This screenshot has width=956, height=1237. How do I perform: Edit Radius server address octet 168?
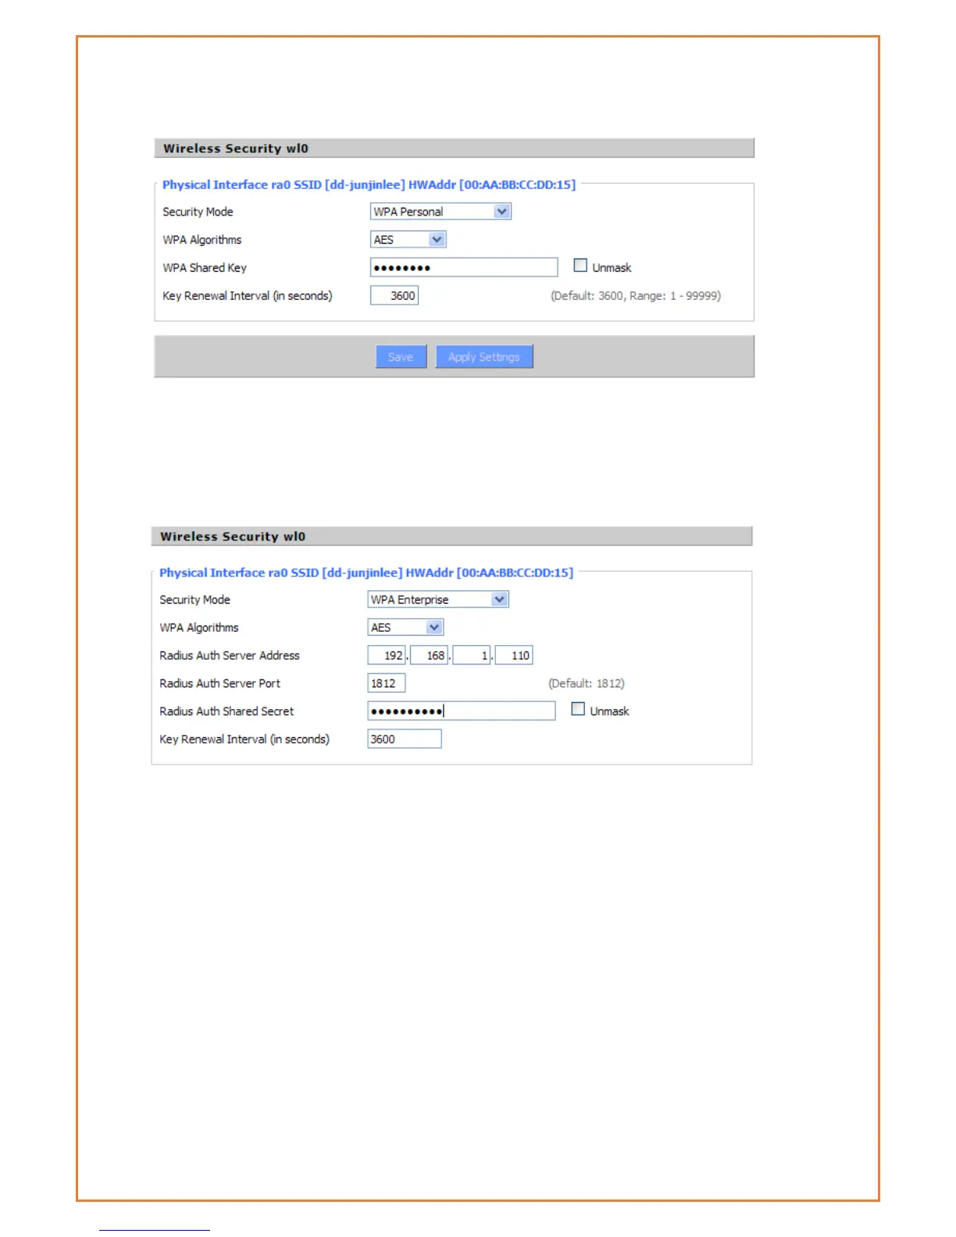tap(429, 655)
